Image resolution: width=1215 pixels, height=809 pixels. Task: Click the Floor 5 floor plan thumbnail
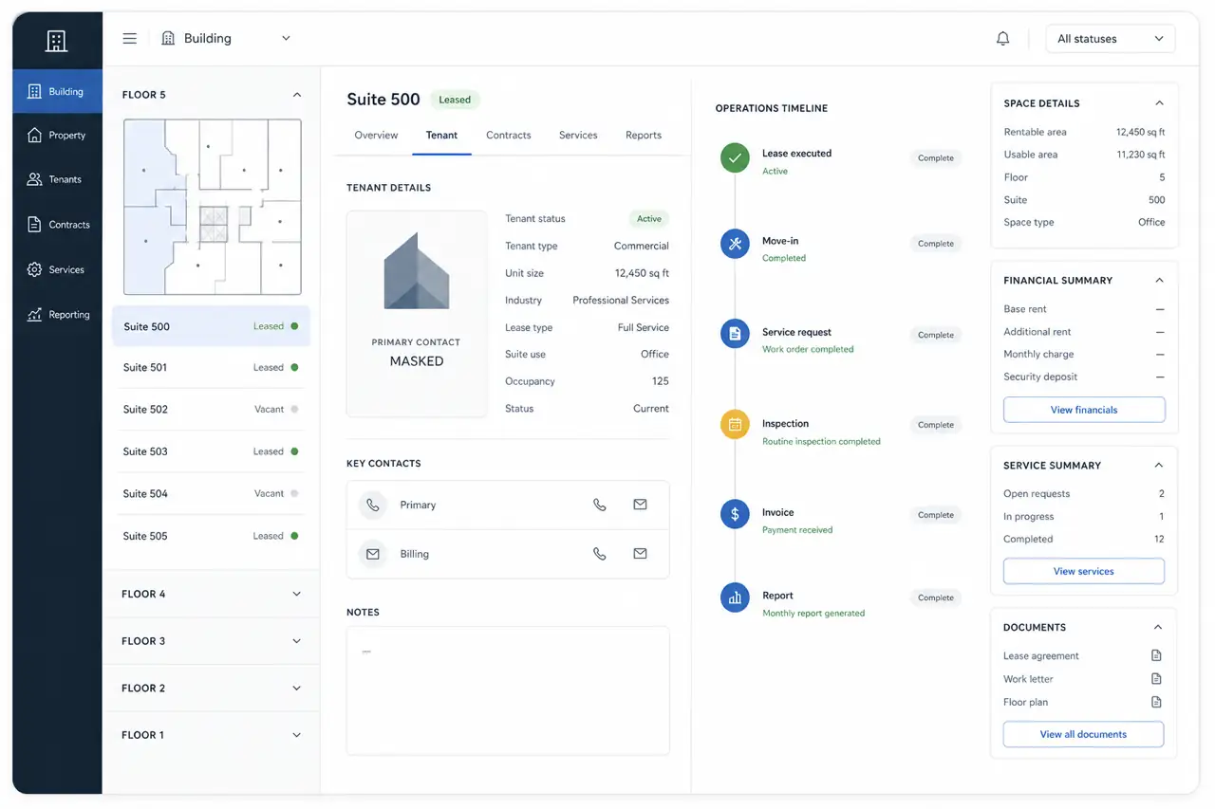coord(213,207)
